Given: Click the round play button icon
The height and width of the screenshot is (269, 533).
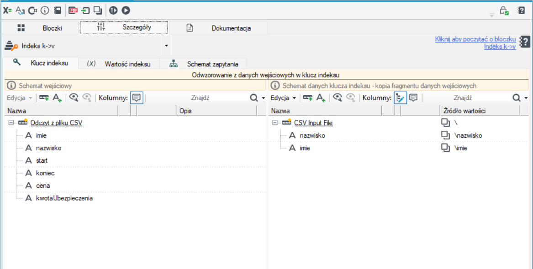Looking at the screenshot, I should [x=126, y=10].
